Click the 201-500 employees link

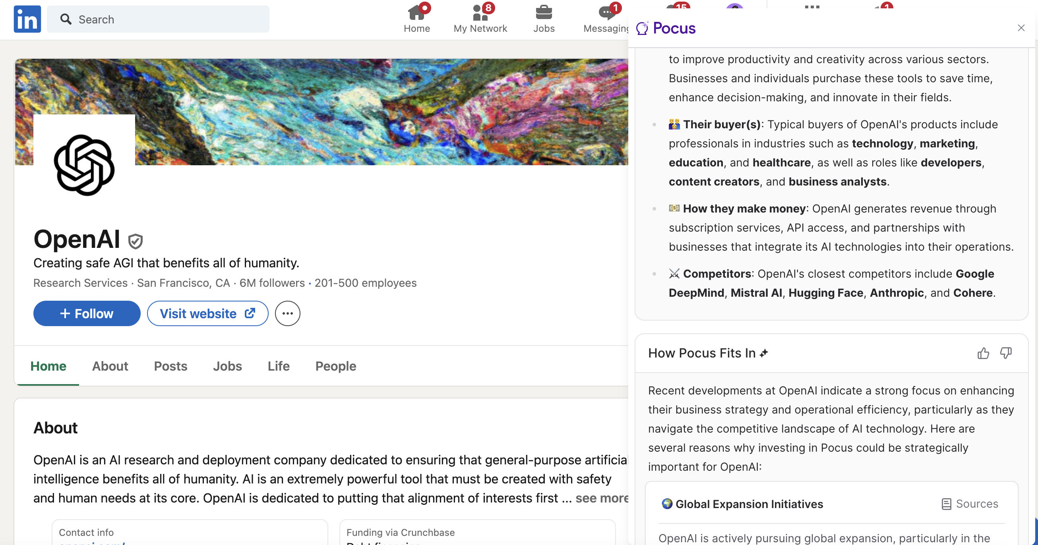(x=365, y=283)
